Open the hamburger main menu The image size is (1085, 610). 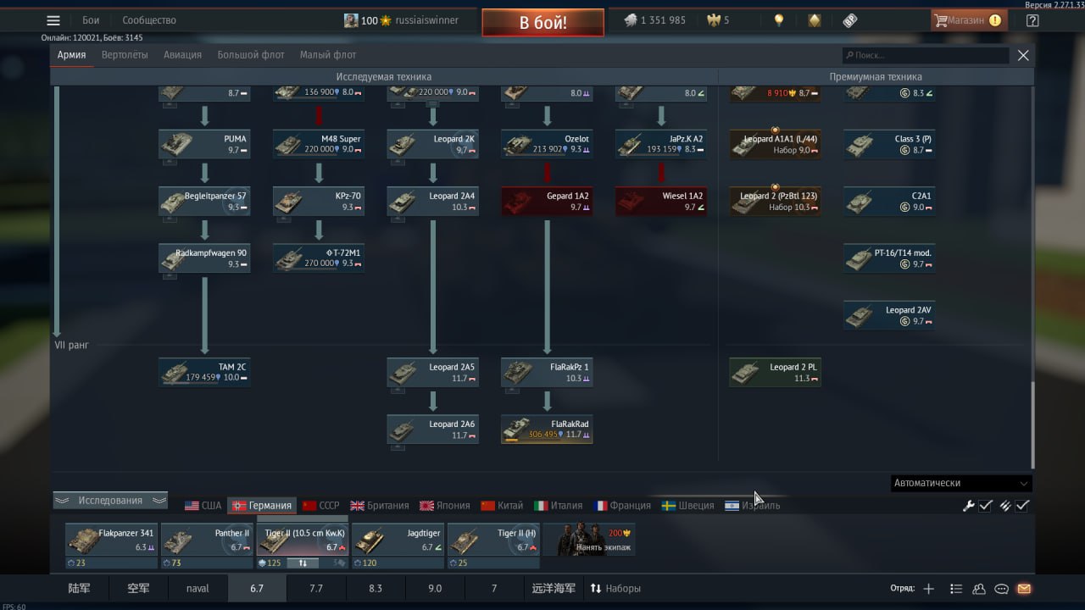[53, 20]
